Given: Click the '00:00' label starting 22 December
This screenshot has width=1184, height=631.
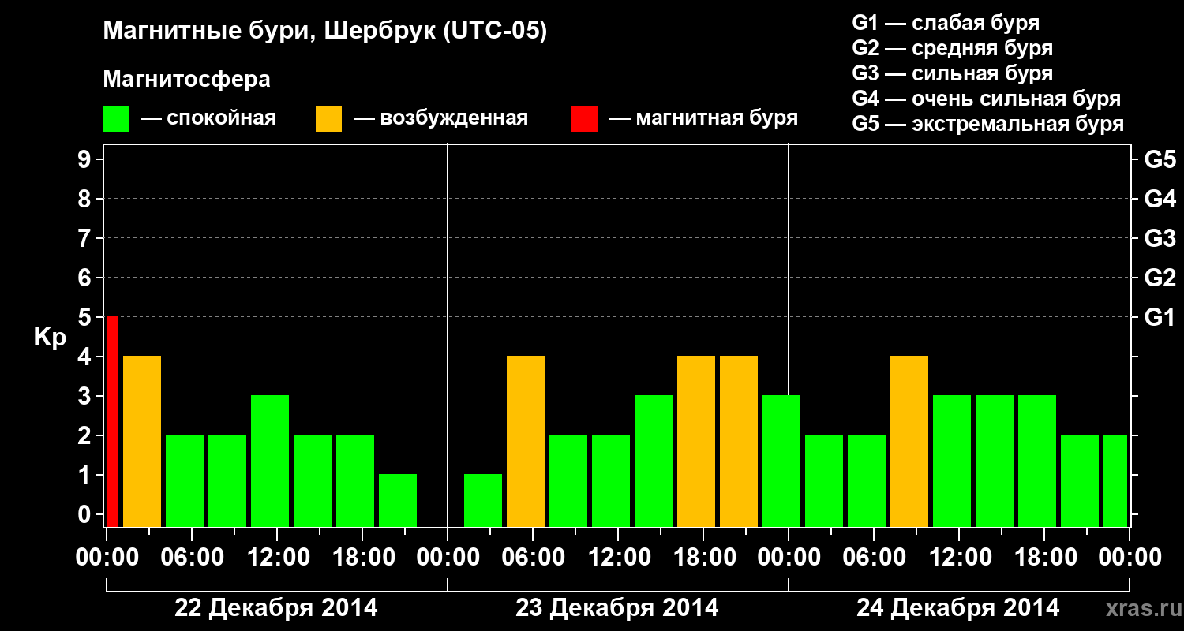Looking at the screenshot, I should coord(106,558).
